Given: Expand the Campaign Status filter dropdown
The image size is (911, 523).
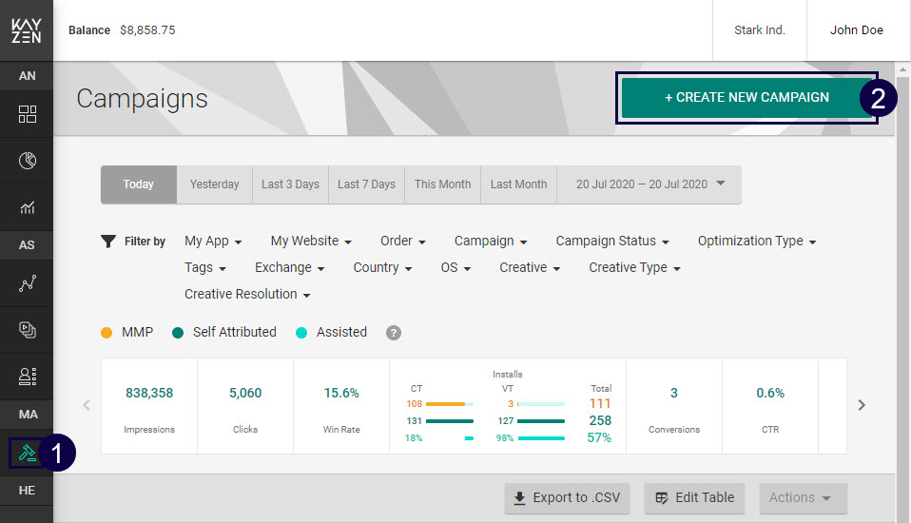Looking at the screenshot, I should [612, 242].
